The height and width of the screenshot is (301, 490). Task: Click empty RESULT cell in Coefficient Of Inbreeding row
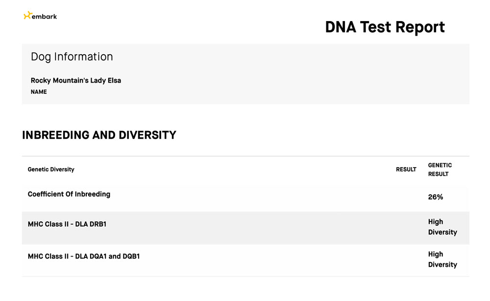coord(406,197)
